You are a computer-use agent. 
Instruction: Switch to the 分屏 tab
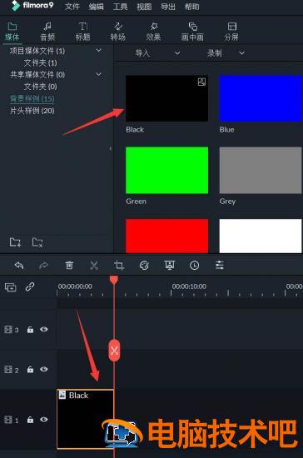coord(231,32)
